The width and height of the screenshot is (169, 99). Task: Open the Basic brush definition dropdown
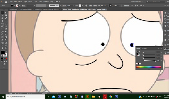pos(60,6)
